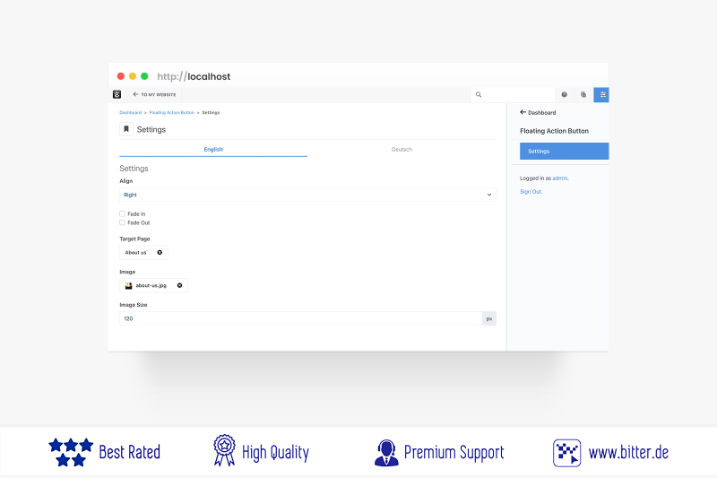Select Settings in the sidebar menu
Image resolution: width=717 pixels, height=478 pixels.
click(559, 151)
